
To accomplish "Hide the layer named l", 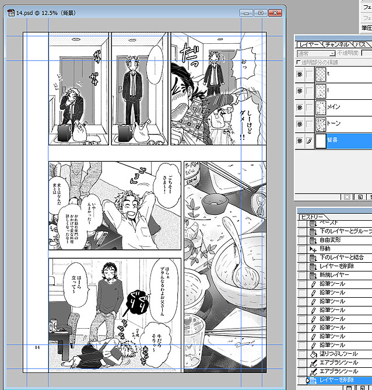I will pyautogui.click(x=300, y=90).
